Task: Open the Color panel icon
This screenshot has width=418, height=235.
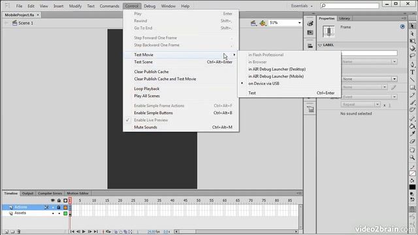Action: pos(310,23)
